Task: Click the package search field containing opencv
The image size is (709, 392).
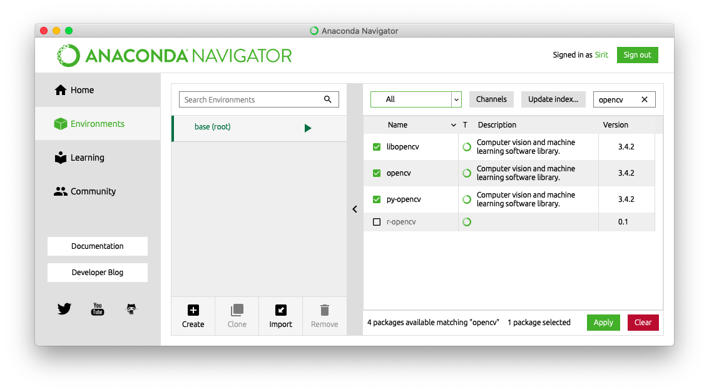Action: [x=625, y=99]
